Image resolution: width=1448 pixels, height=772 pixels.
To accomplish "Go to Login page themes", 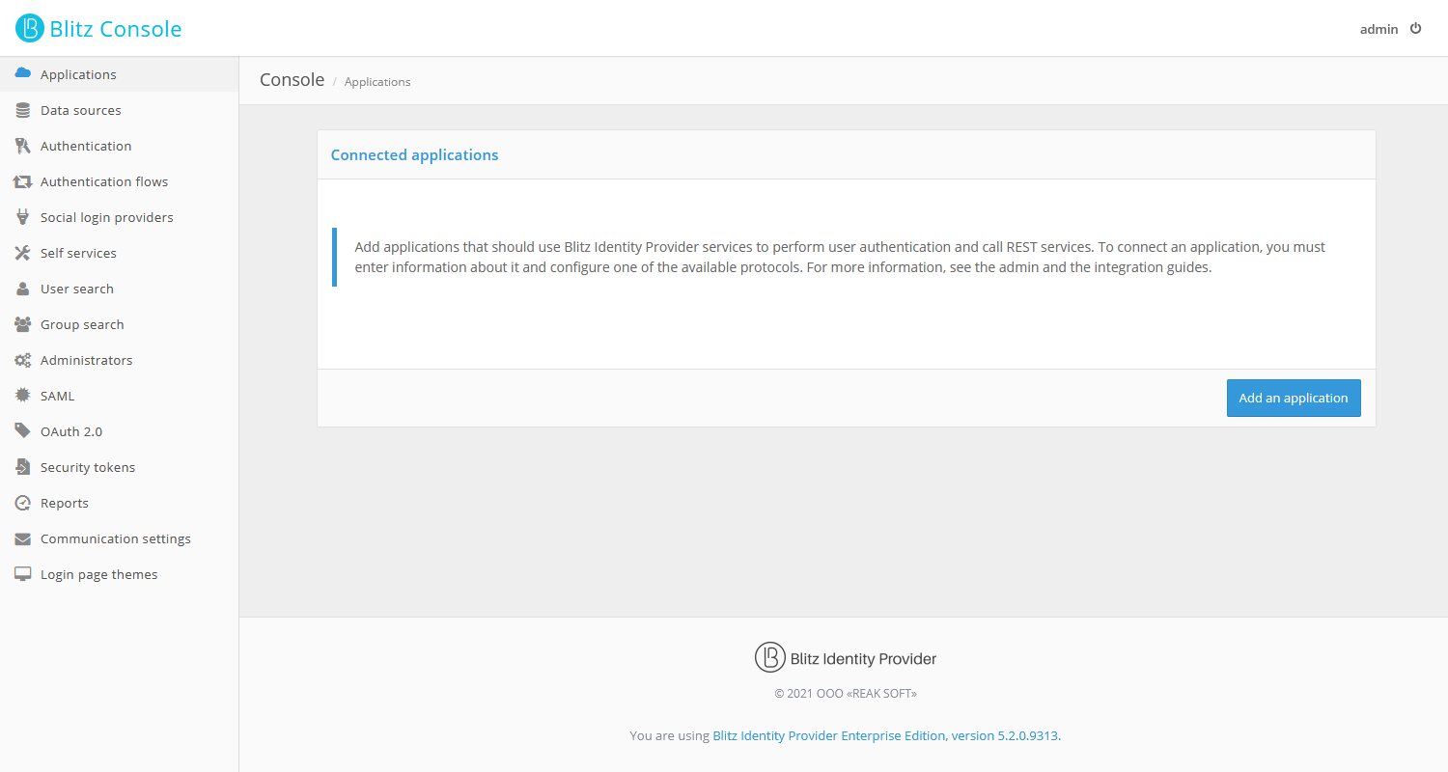I will [x=120, y=574].
